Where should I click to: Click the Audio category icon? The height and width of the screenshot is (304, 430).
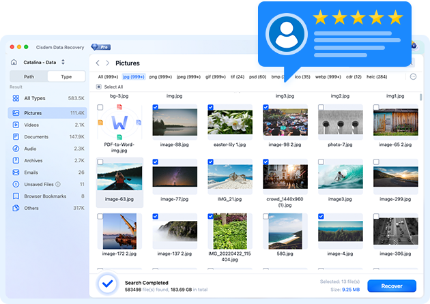click(x=16, y=149)
